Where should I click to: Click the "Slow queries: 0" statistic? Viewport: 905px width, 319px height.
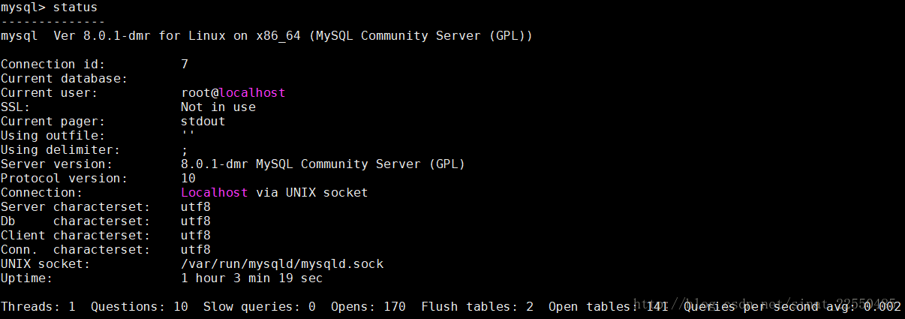click(259, 307)
